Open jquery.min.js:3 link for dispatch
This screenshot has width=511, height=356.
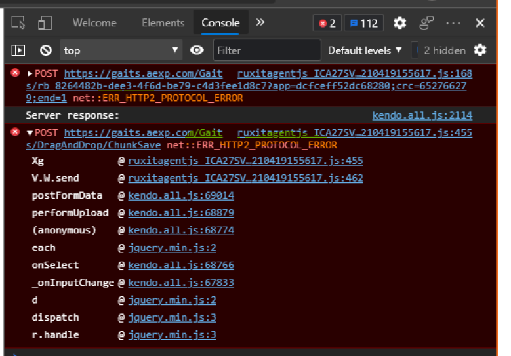click(172, 317)
